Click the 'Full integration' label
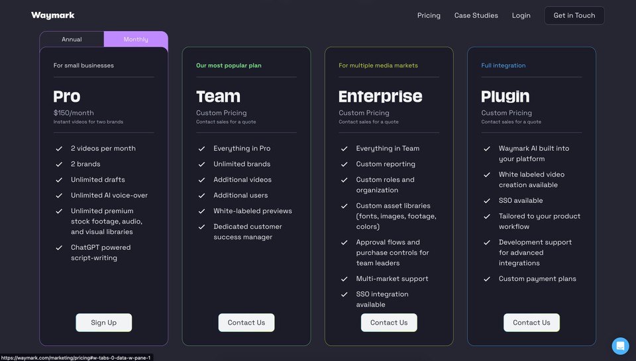 tap(503, 65)
